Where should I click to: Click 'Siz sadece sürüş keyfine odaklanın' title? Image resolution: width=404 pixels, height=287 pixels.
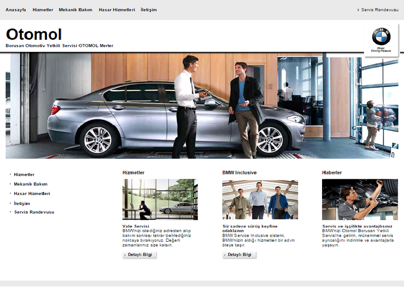[250, 228]
